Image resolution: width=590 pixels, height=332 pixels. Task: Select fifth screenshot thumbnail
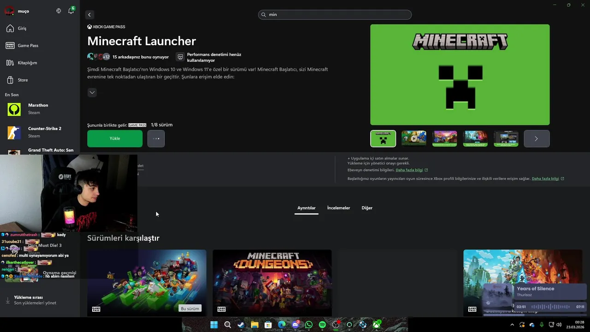(x=506, y=138)
